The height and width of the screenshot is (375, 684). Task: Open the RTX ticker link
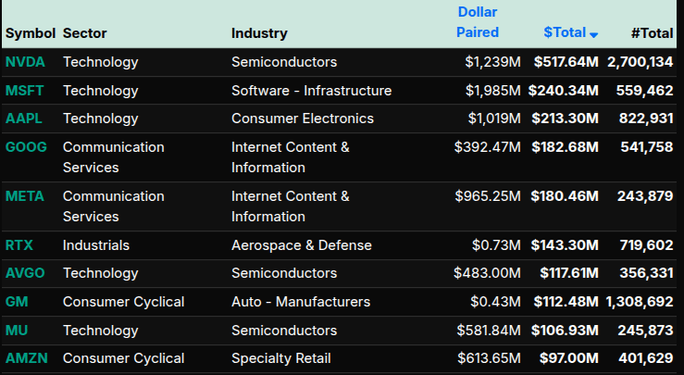[x=19, y=245]
